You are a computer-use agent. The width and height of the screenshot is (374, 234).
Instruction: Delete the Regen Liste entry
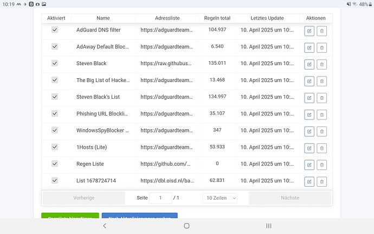(x=321, y=165)
